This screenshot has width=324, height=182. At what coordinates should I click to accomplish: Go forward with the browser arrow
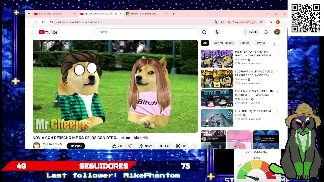(x=36, y=22)
